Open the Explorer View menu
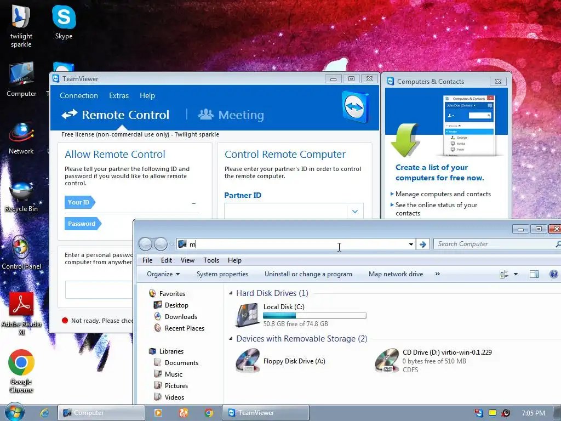Screen dimensions: 561x421 coord(187,260)
